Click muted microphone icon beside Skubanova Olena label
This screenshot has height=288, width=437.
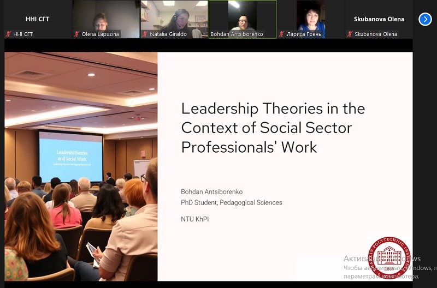pyautogui.click(x=350, y=34)
